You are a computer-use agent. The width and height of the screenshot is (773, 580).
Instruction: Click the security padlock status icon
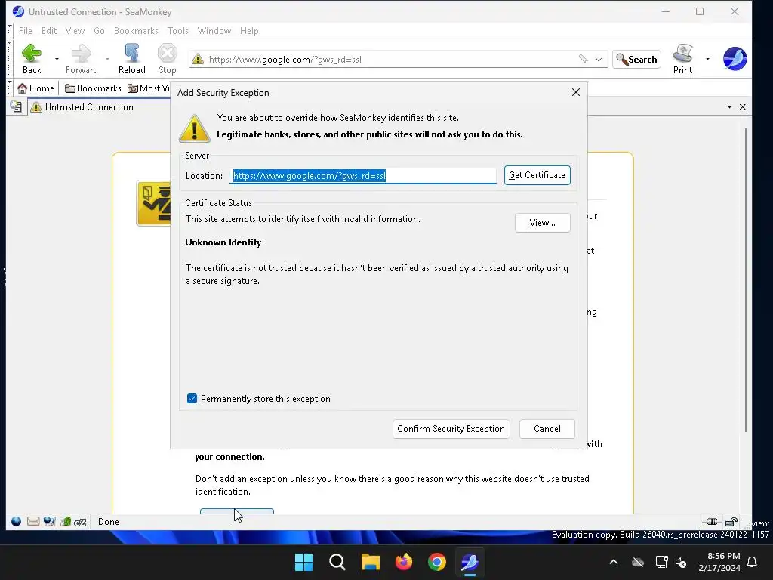point(731,522)
